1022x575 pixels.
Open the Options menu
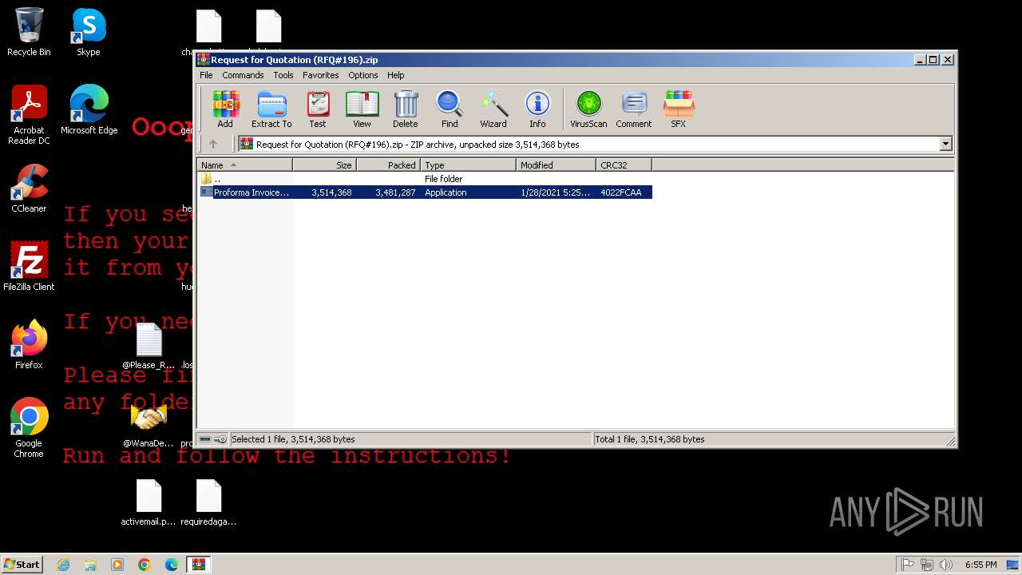point(362,75)
